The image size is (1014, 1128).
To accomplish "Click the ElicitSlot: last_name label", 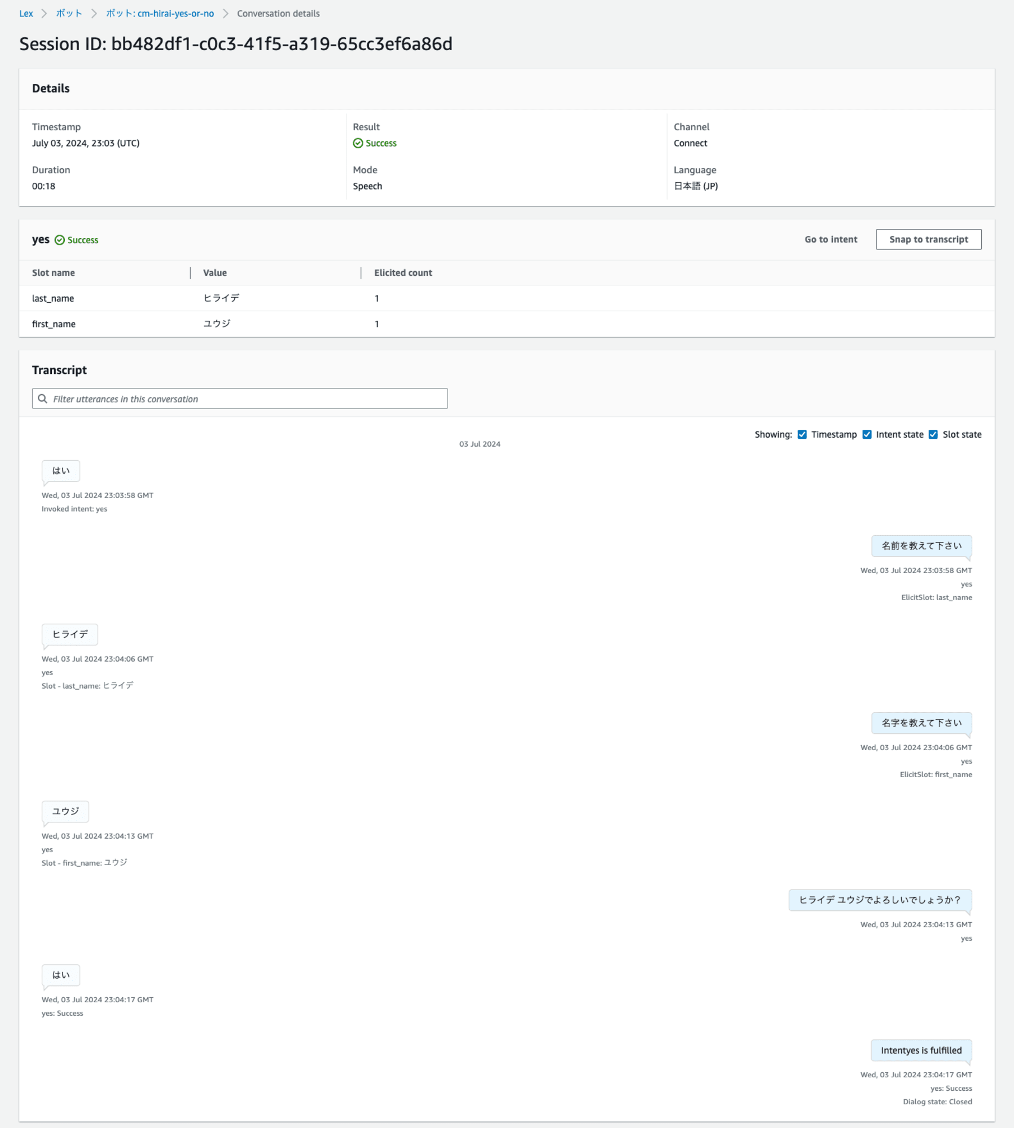I will tap(936, 597).
